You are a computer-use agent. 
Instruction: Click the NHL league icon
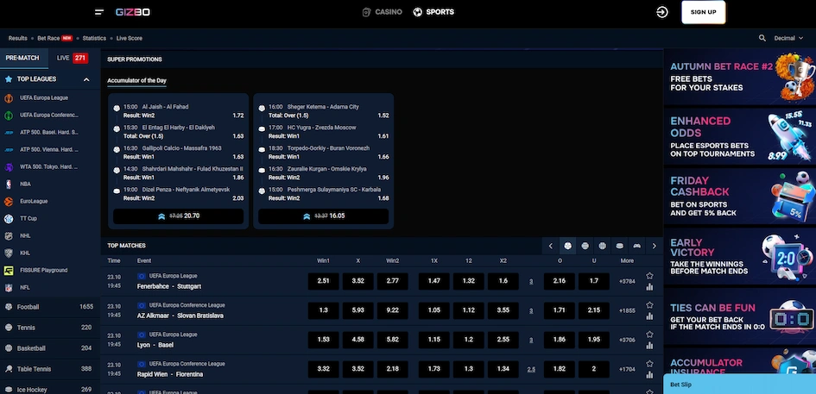9,236
